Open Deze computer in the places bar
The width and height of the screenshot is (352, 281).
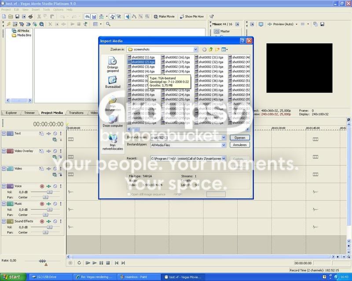(113, 121)
